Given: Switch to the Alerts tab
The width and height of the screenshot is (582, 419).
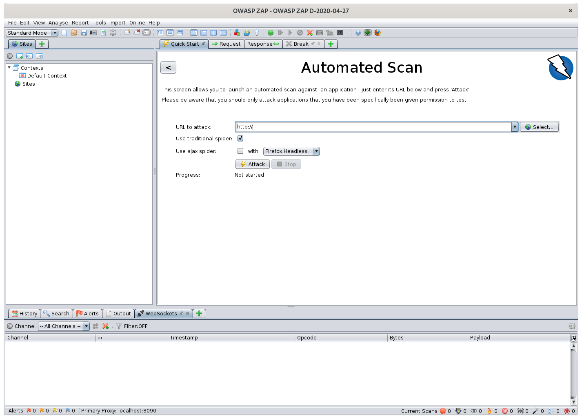Looking at the screenshot, I should coord(87,313).
